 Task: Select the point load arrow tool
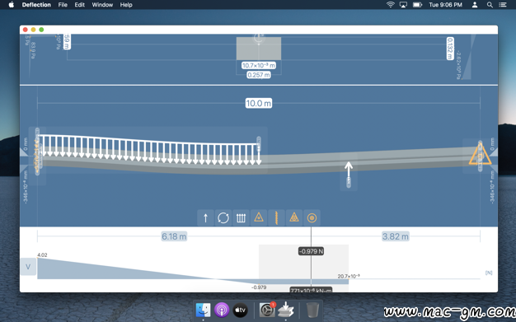[205, 218]
